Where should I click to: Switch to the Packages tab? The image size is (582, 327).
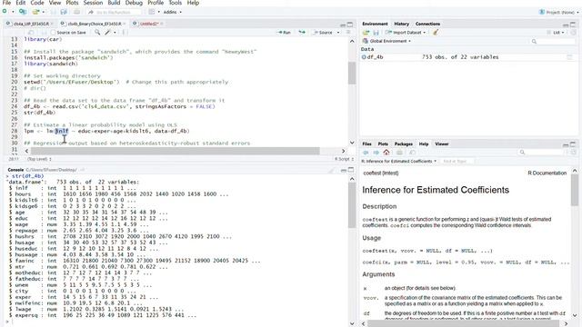(403, 144)
